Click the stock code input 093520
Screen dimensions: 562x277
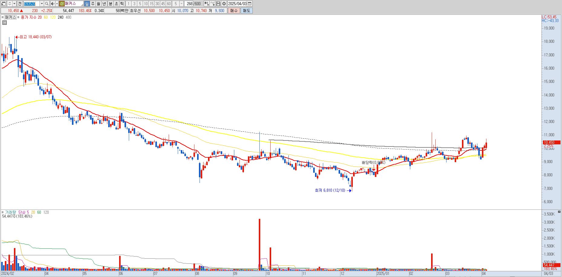point(31,4)
